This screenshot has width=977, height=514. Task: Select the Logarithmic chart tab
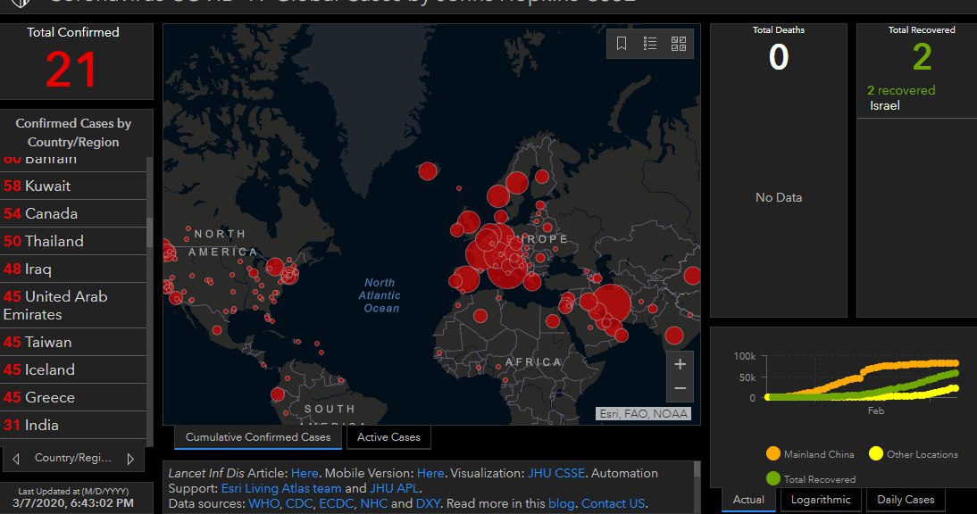[x=821, y=500]
